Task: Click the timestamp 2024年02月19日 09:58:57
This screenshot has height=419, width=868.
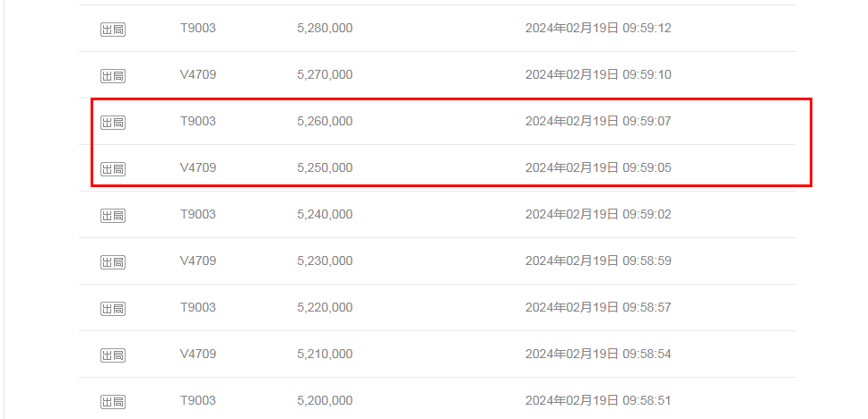Action: [x=597, y=307]
